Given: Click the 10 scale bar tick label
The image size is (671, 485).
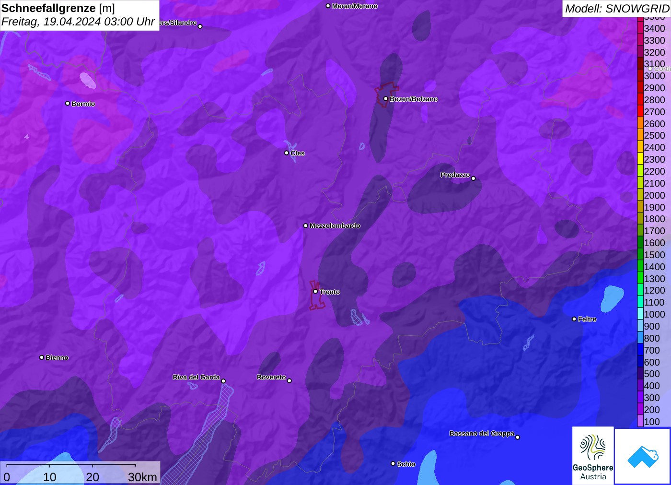Looking at the screenshot, I should pos(50,477).
